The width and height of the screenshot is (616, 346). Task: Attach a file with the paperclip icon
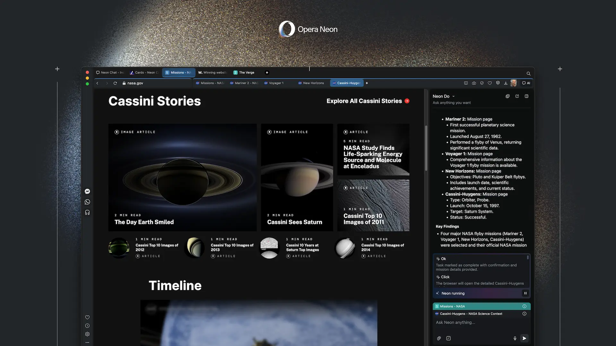tap(439, 338)
